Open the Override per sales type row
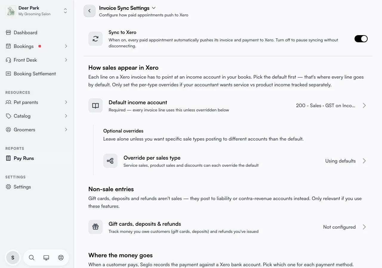Viewport: 382px width, 268px height. (x=235, y=161)
